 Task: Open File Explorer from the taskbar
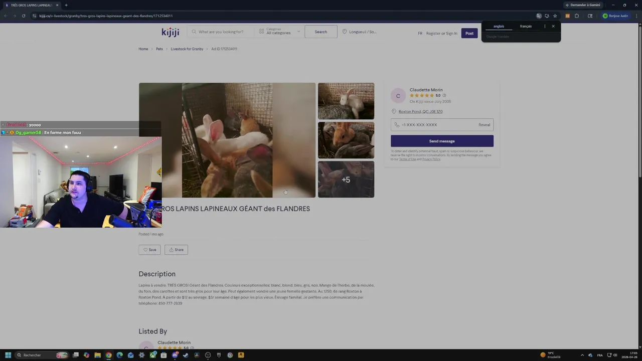point(97,355)
